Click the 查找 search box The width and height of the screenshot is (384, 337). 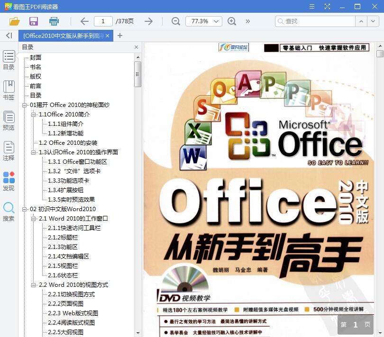(x=315, y=21)
